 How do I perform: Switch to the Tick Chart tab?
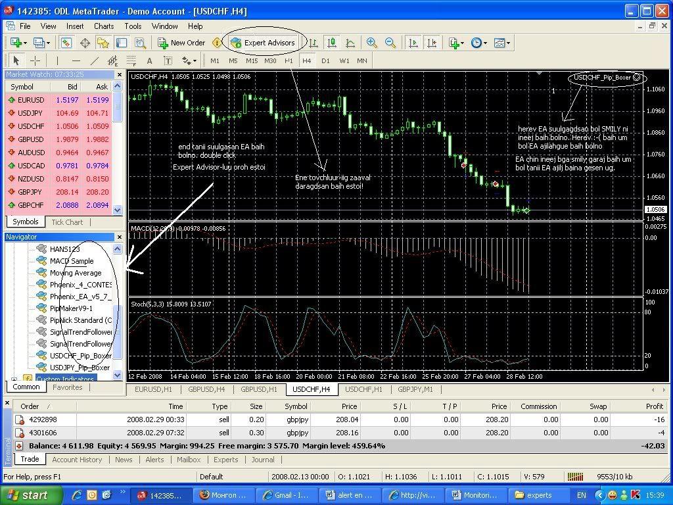[67, 222]
